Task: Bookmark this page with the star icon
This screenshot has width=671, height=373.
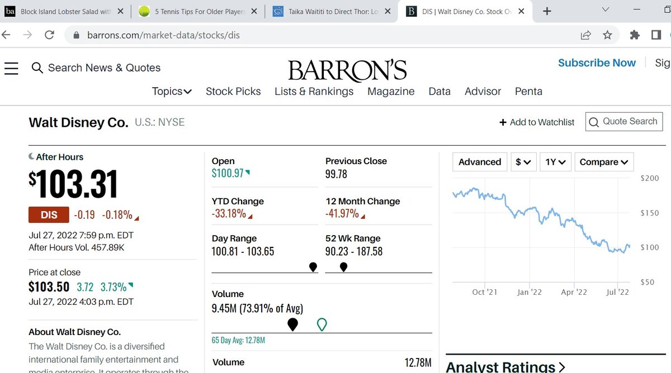Action: click(607, 35)
